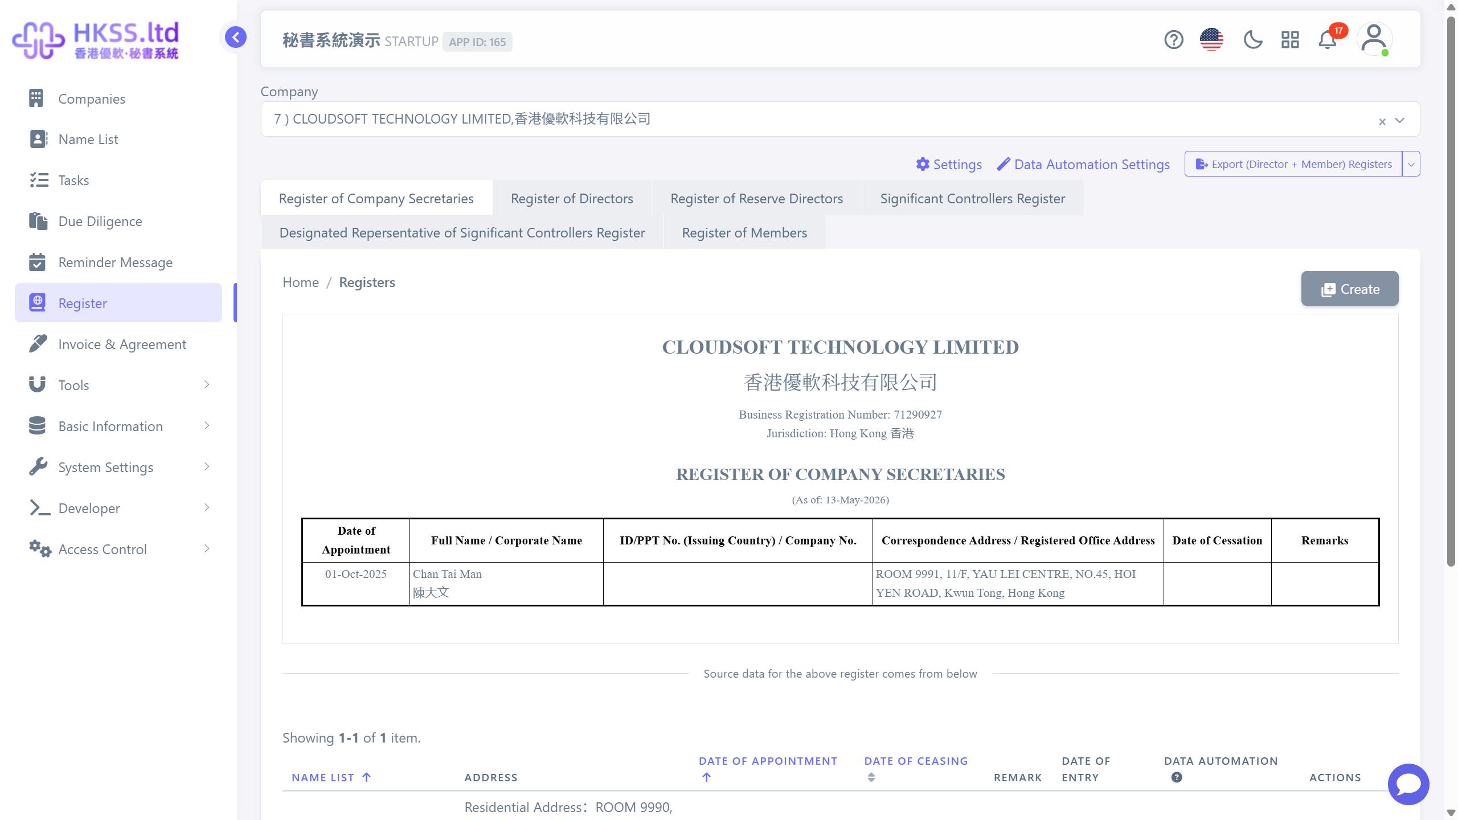Go to Companies in the sidebar
1458x820 pixels.
[118, 99]
